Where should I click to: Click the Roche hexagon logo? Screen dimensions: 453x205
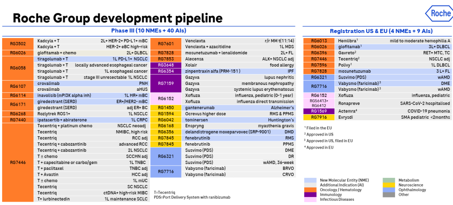pyautogui.click(x=439, y=13)
